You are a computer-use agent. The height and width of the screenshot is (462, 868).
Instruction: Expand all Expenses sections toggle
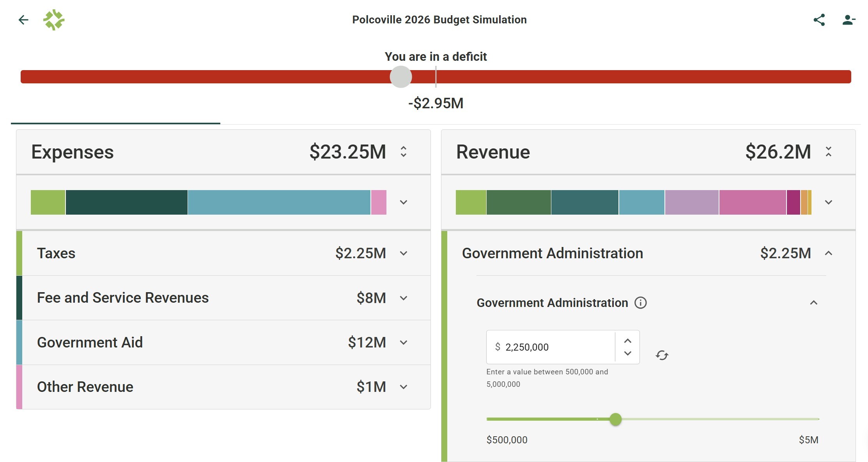coord(404,152)
